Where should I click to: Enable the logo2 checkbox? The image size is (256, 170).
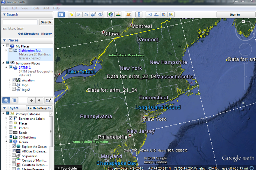[x=14, y=89]
